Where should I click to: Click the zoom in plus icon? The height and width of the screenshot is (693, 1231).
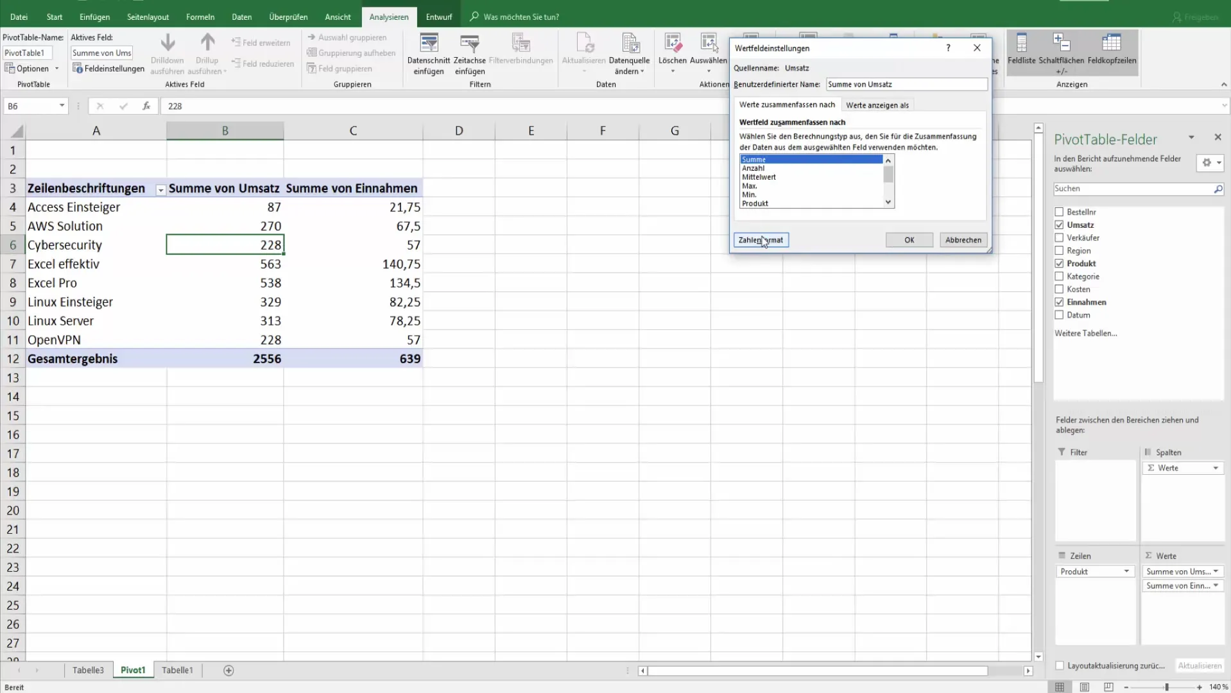1200,687
